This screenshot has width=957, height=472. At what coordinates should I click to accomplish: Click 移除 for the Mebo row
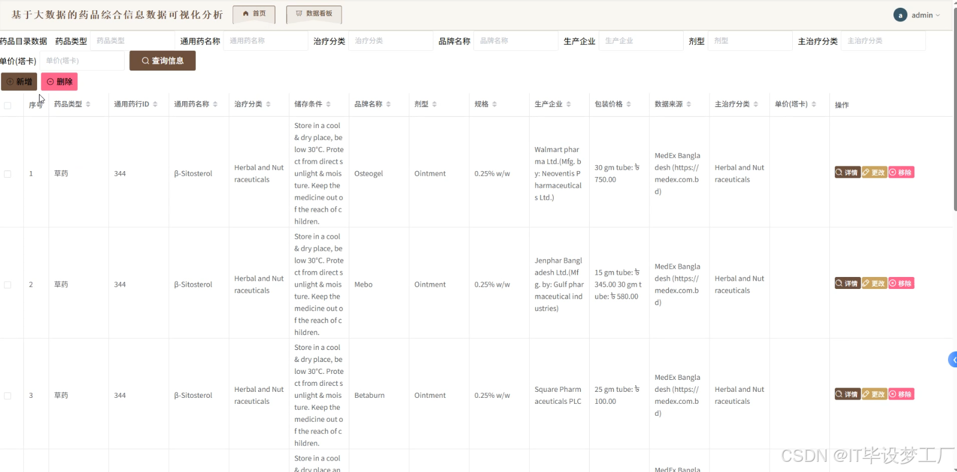pyautogui.click(x=901, y=283)
